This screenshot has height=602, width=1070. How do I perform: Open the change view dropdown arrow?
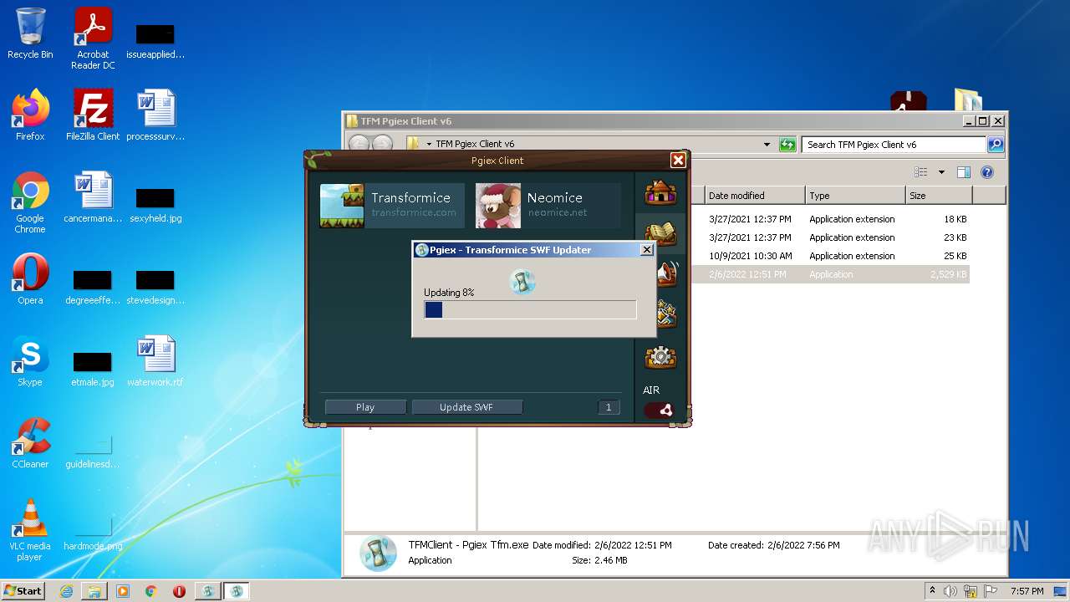pyautogui.click(x=941, y=172)
